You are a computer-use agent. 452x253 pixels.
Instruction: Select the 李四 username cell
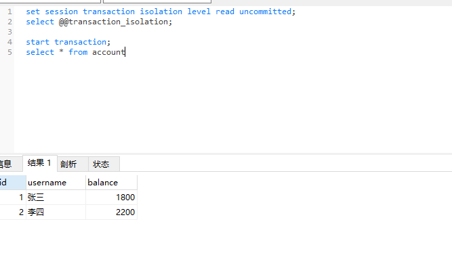click(x=56, y=212)
